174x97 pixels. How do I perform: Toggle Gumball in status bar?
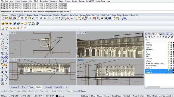point(127,96)
